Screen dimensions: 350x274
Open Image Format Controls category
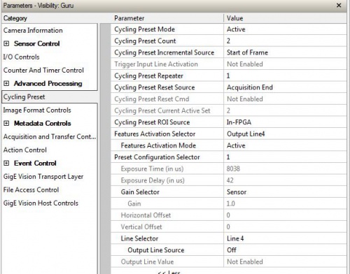click(x=37, y=110)
